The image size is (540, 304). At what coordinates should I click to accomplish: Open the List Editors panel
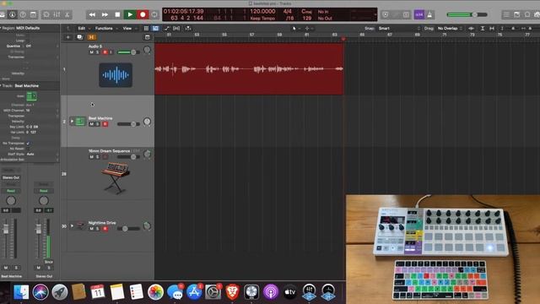506,15
